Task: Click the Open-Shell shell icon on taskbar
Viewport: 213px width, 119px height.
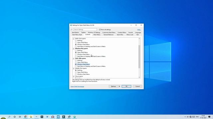Action: coord(75,117)
